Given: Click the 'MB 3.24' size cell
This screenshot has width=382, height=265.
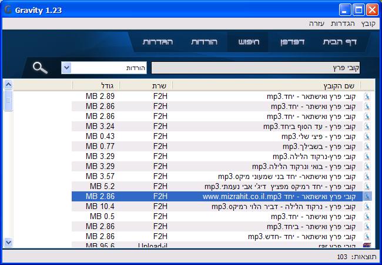Looking at the screenshot, I should click(x=100, y=127).
